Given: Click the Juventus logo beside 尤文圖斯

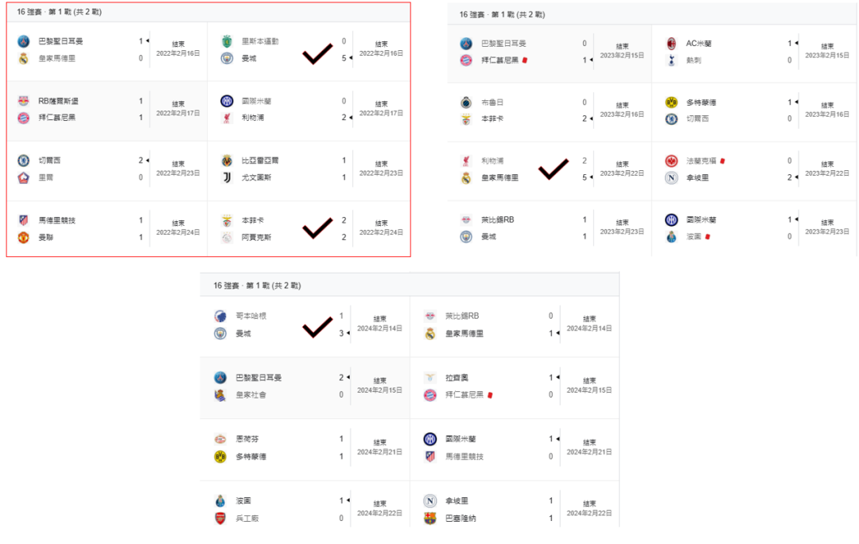Looking at the screenshot, I should coord(227,177).
